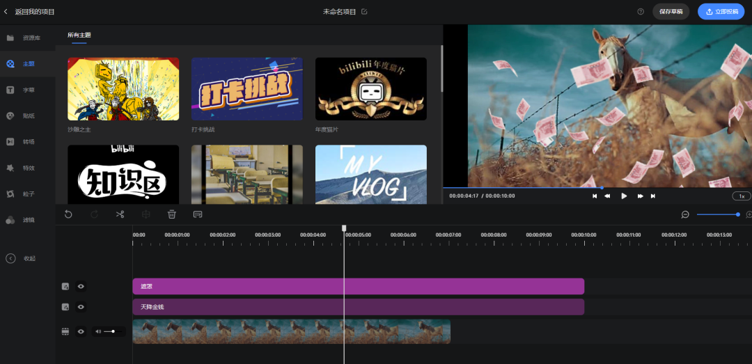
Task: Click the 立即投稿 button
Action: coord(721,12)
